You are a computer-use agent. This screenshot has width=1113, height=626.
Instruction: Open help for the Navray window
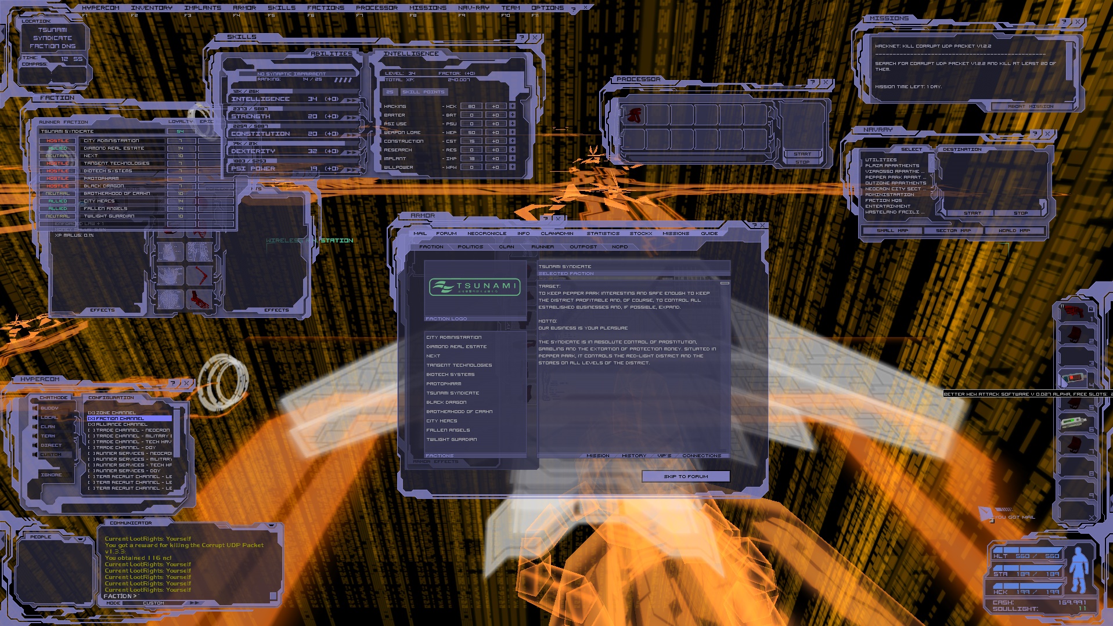tap(1035, 133)
